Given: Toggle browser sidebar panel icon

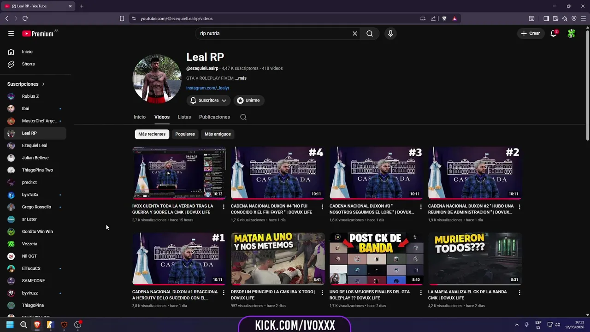Looking at the screenshot, I should (x=546, y=18).
